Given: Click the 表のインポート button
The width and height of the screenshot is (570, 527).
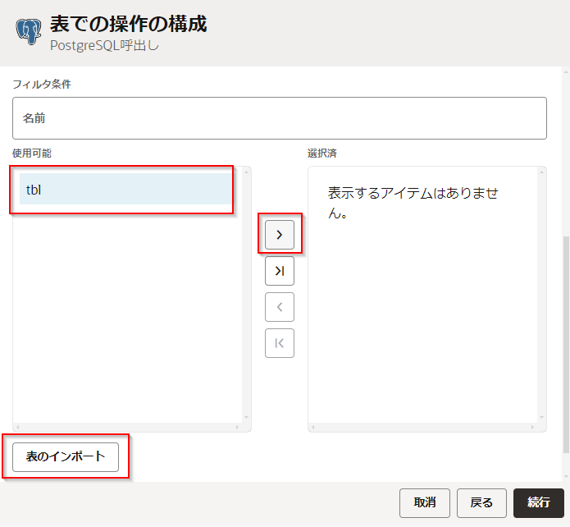Looking at the screenshot, I should (x=66, y=456).
